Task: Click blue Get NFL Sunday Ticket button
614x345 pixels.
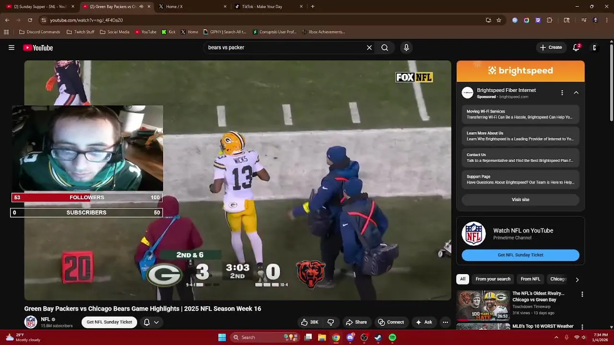Action: pos(520,255)
